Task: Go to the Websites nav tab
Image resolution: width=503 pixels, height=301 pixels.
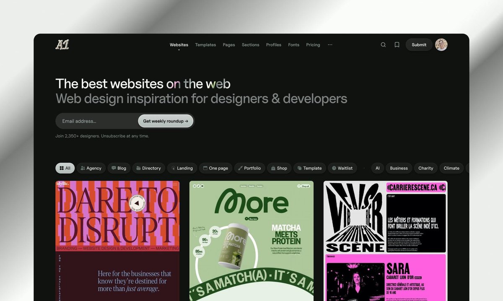Action: (179, 45)
